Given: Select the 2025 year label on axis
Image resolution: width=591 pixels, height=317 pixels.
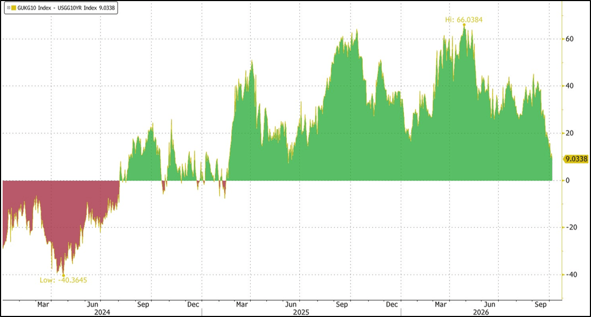Looking at the screenshot, I should [301, 312].
